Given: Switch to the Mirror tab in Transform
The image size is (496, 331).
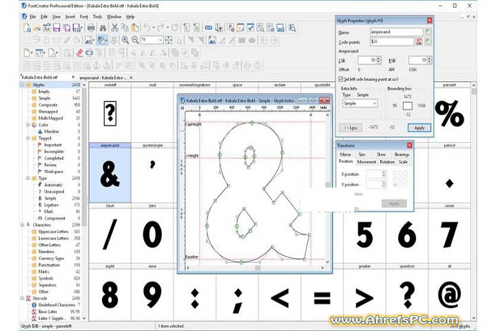Looking at the screenshot, I should click(x=345, y=154).
